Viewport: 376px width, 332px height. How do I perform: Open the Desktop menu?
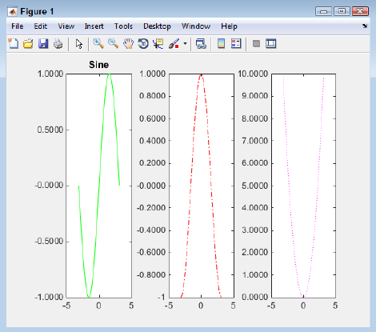pyautogui.click(x=157, y=26)
